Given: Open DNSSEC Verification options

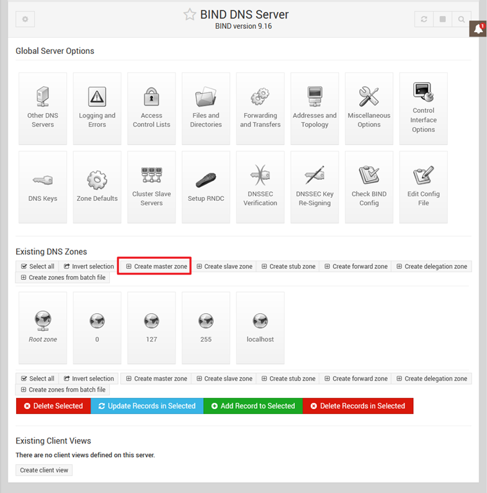Looking at the screenshot, I should [x=260, y=187].
